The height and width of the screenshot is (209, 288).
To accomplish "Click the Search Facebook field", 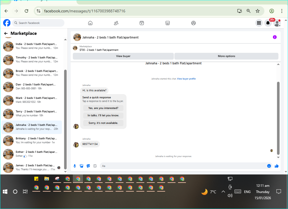I will click(38, 23).
